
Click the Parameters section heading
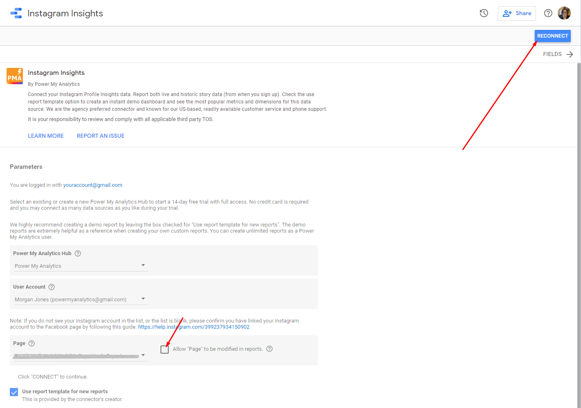pyautogui.click(x=26, y=167)
